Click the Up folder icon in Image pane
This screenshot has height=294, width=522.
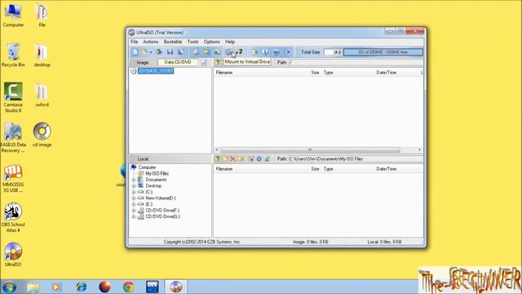218,62
